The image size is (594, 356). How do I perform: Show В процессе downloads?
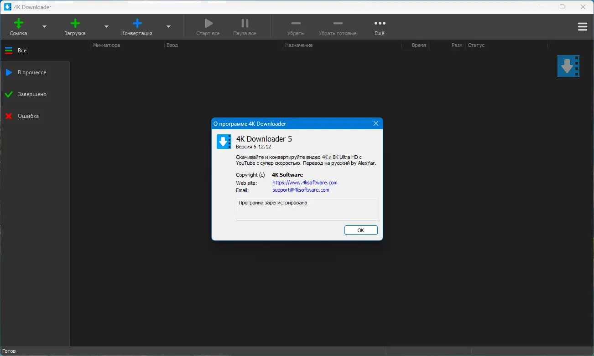point(35,72)
